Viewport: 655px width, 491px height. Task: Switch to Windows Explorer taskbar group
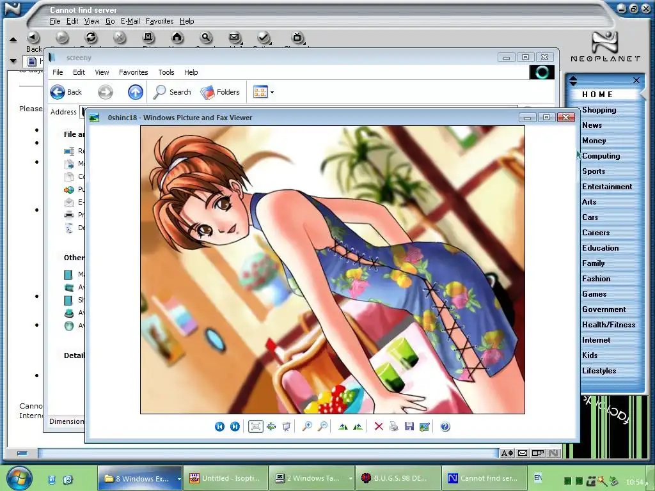coord(139,478)
